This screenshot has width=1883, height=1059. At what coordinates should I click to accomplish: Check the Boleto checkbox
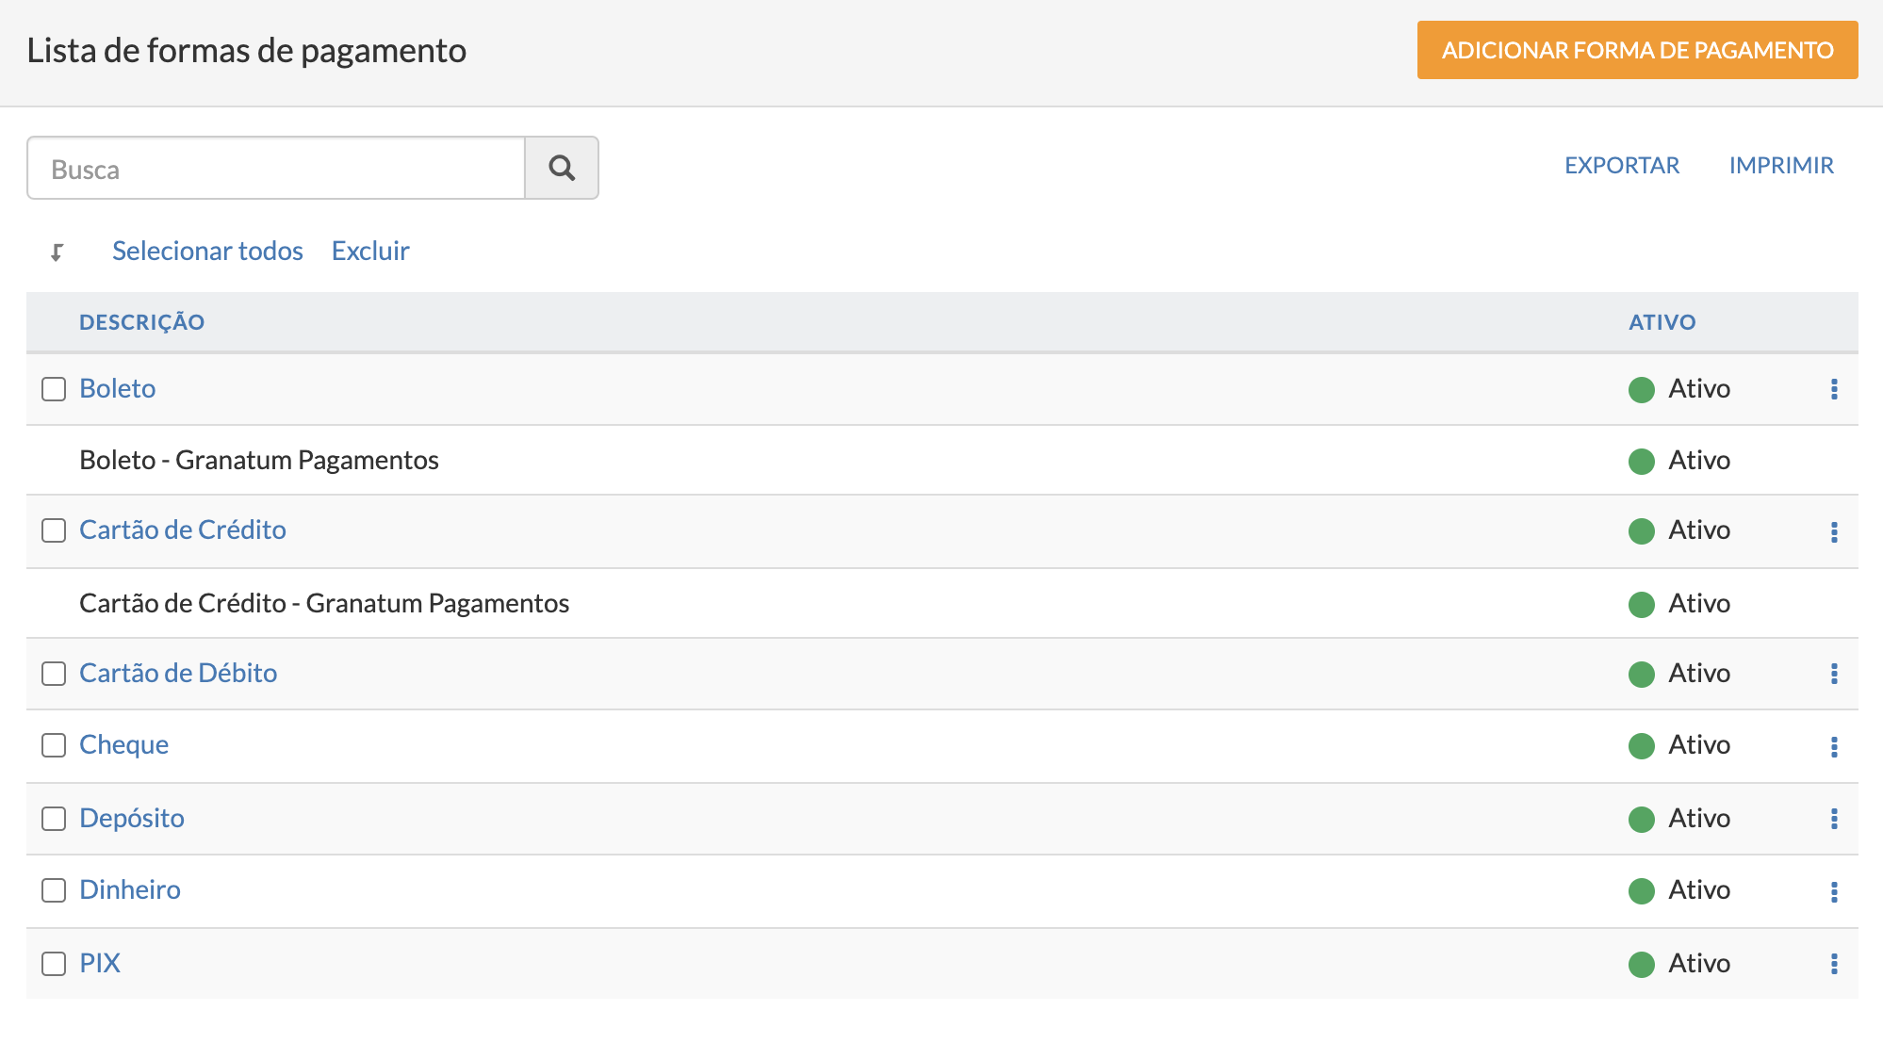pyautogui.click(x=54, y=389)
